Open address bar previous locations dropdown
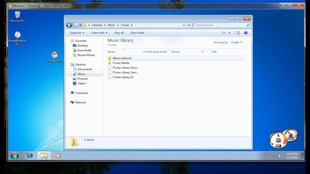 click(x=184, y=25)
